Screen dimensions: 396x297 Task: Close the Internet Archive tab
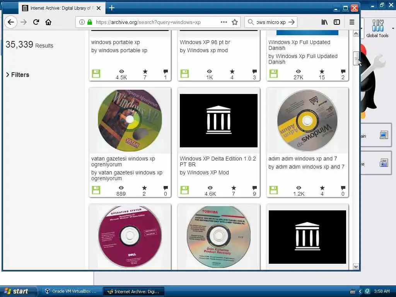(x=99, y=8)
